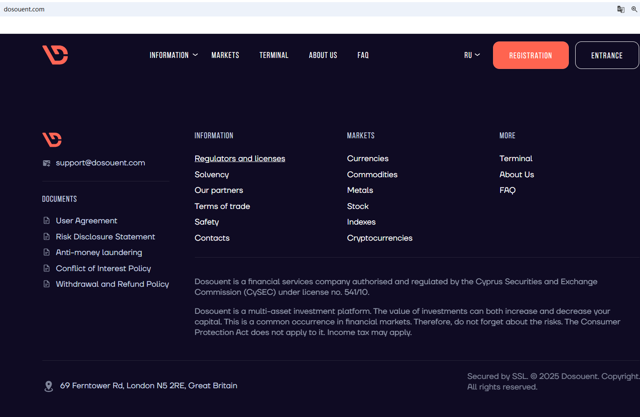The width and height of the screenshot is (640, 417).
Task: Click the map pin icon beside the address
Action: 49,386
